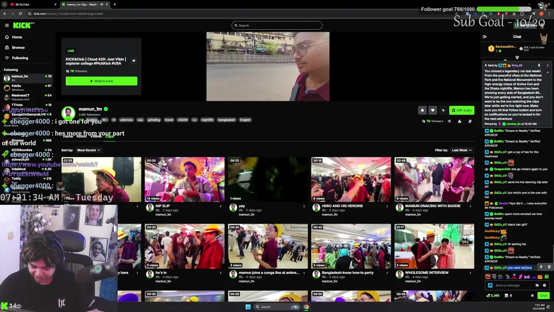Open options menu for WHOLESOME INTERVIEW clip

click(470, 273)
